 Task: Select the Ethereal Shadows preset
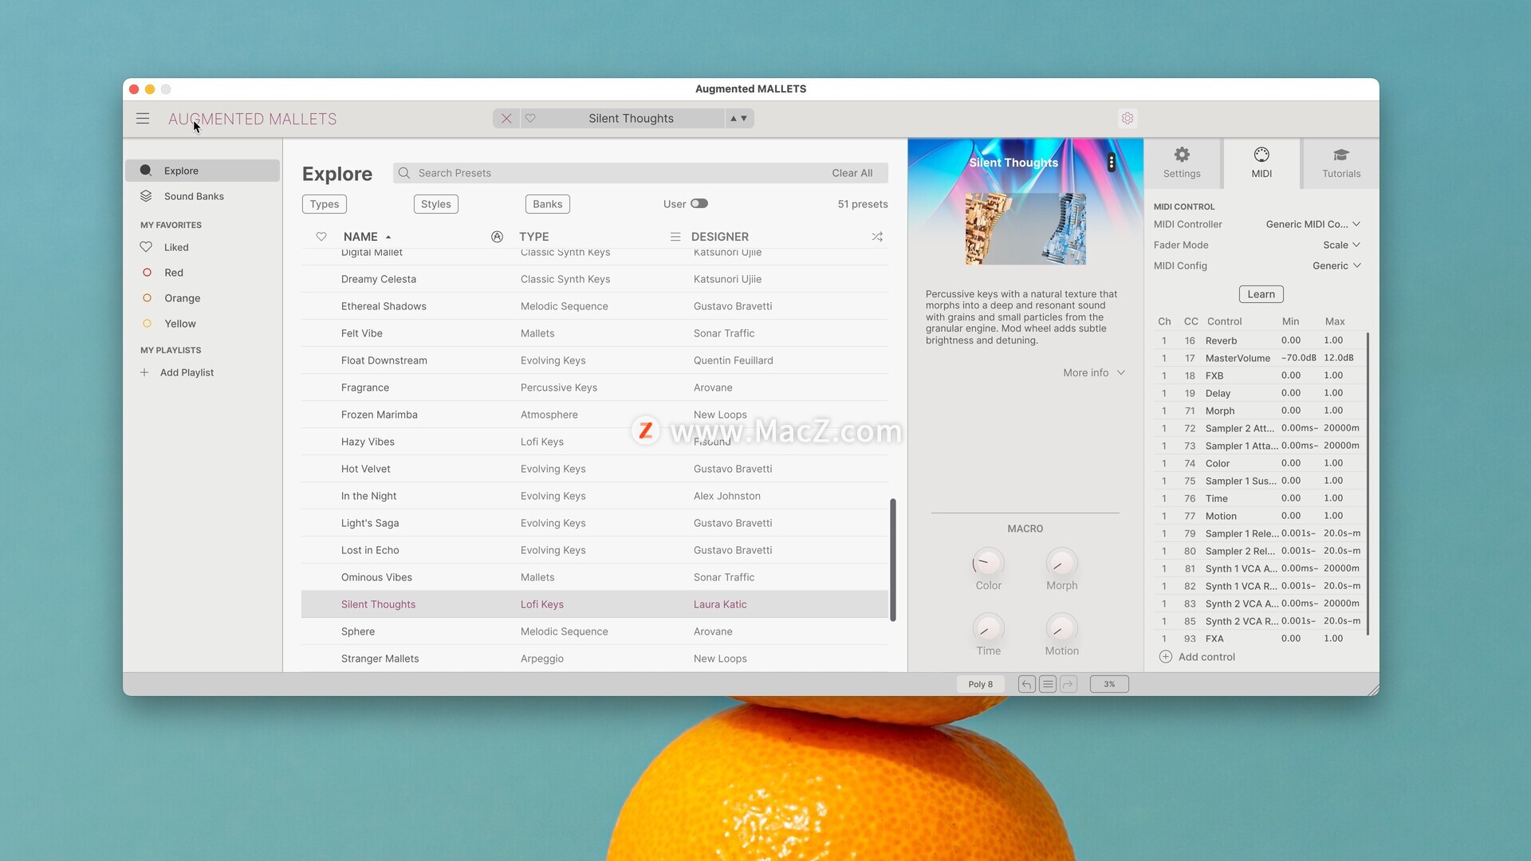click(x=595, y=306)
